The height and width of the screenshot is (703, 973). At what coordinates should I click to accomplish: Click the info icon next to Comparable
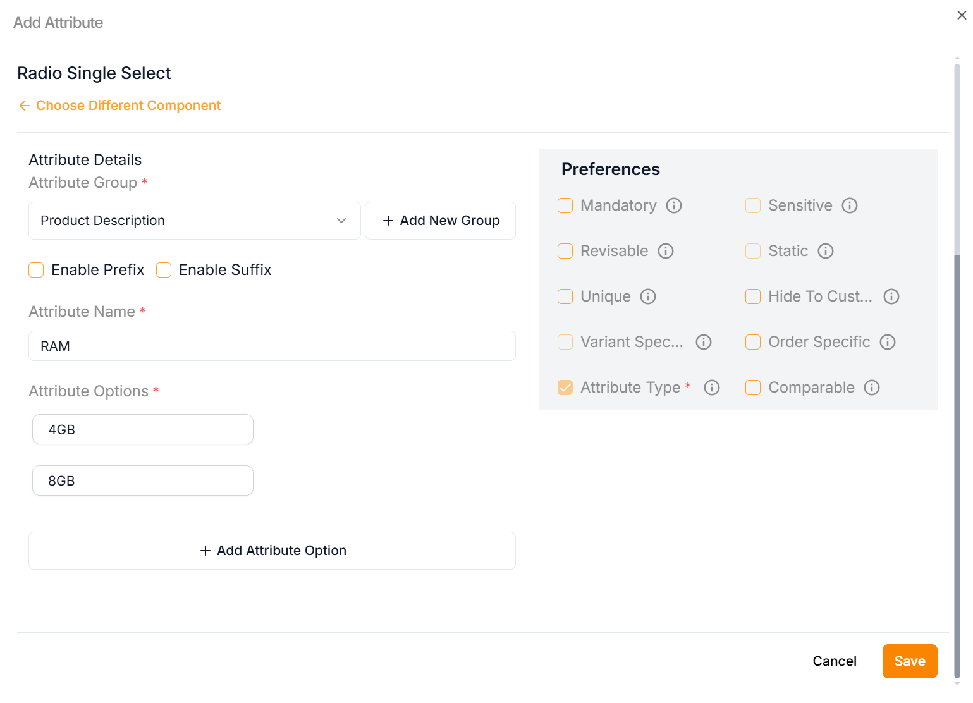[x=872, y=388]
